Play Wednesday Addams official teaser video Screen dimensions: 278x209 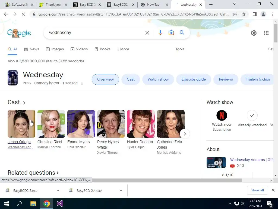coord(216,162)
